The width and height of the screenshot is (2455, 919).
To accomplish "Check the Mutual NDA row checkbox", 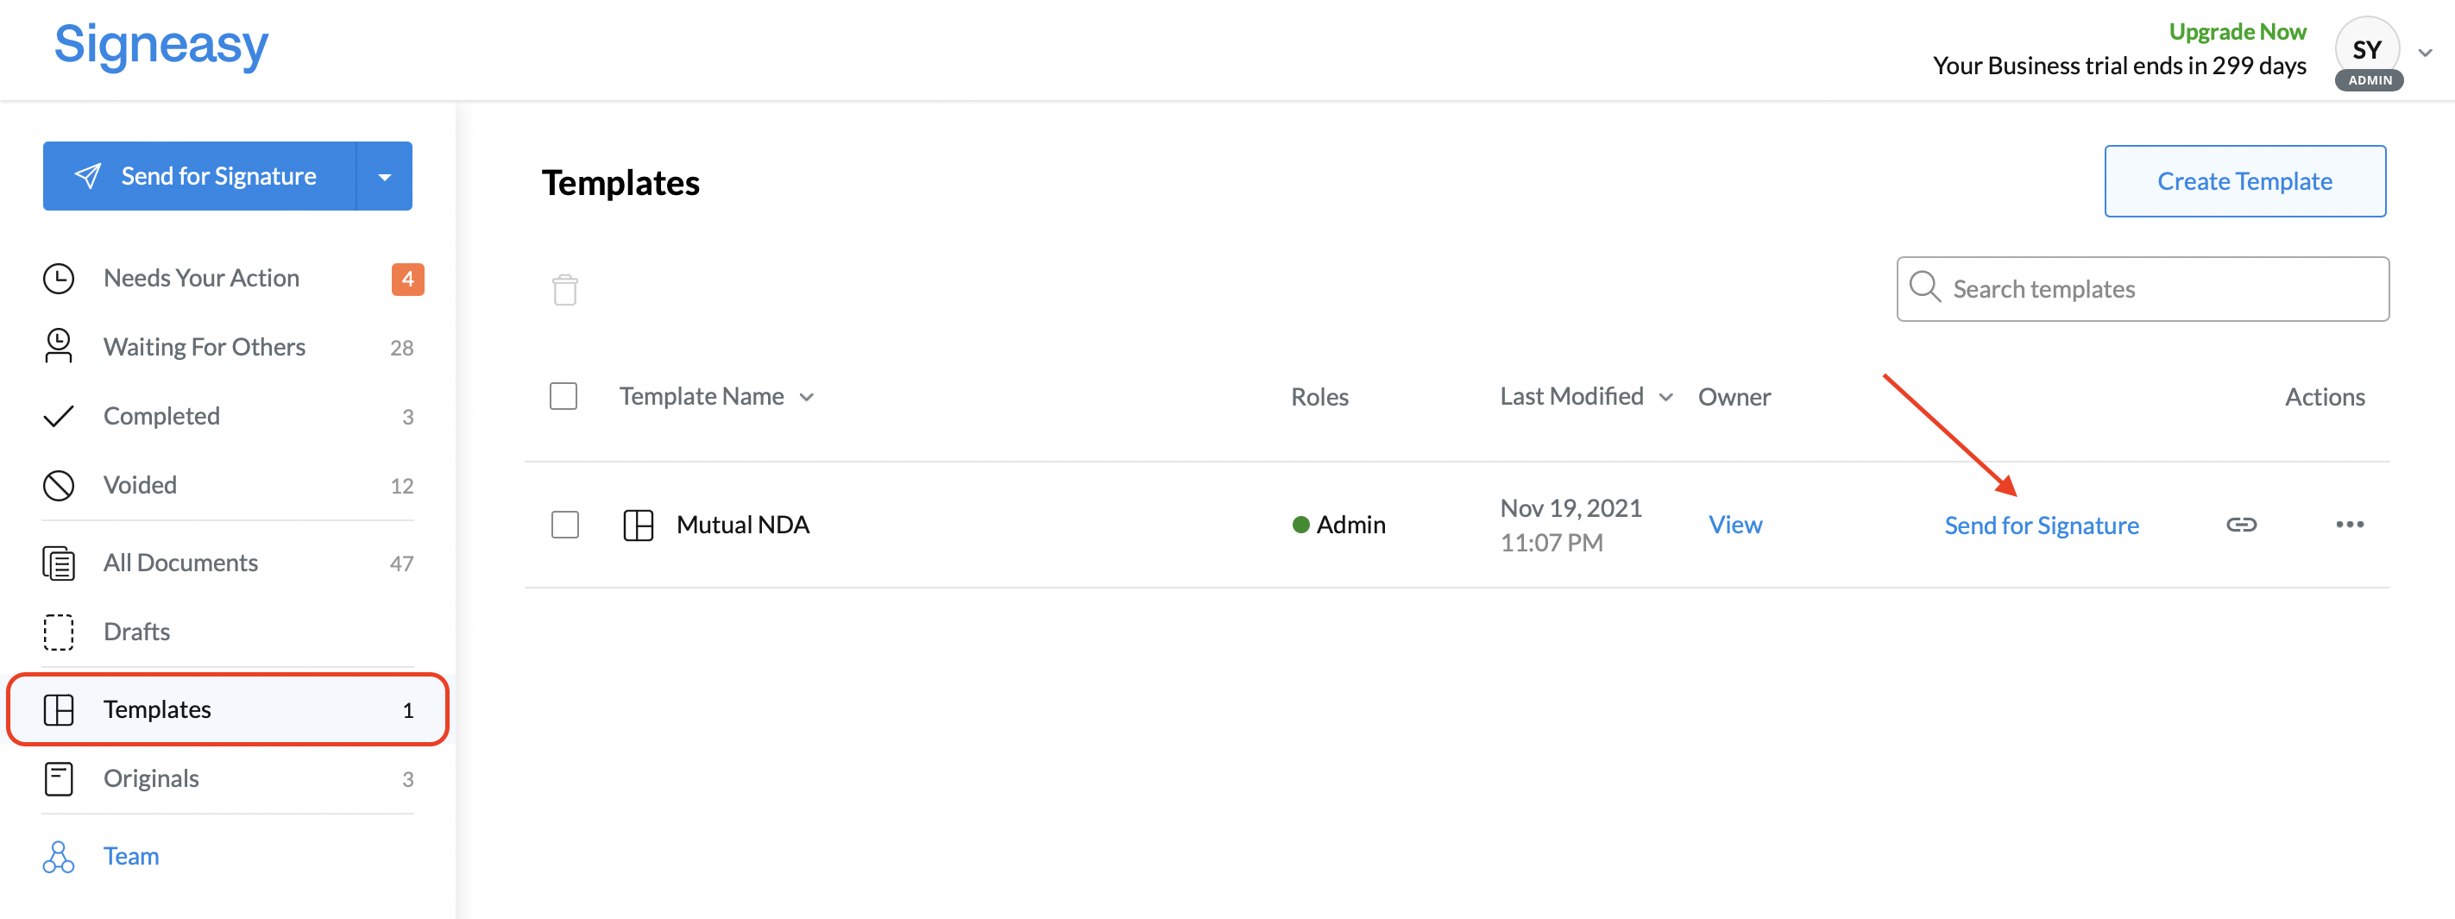I will pos(565,525).
